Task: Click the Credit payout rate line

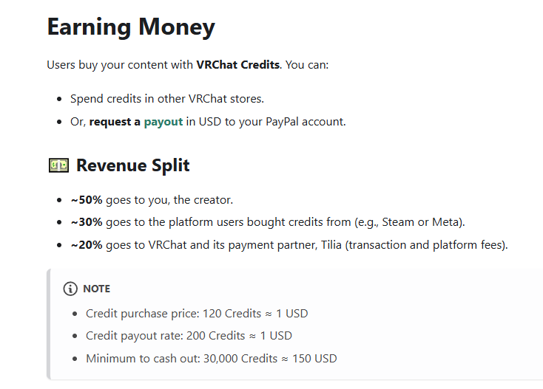Action: pos(189,336)
